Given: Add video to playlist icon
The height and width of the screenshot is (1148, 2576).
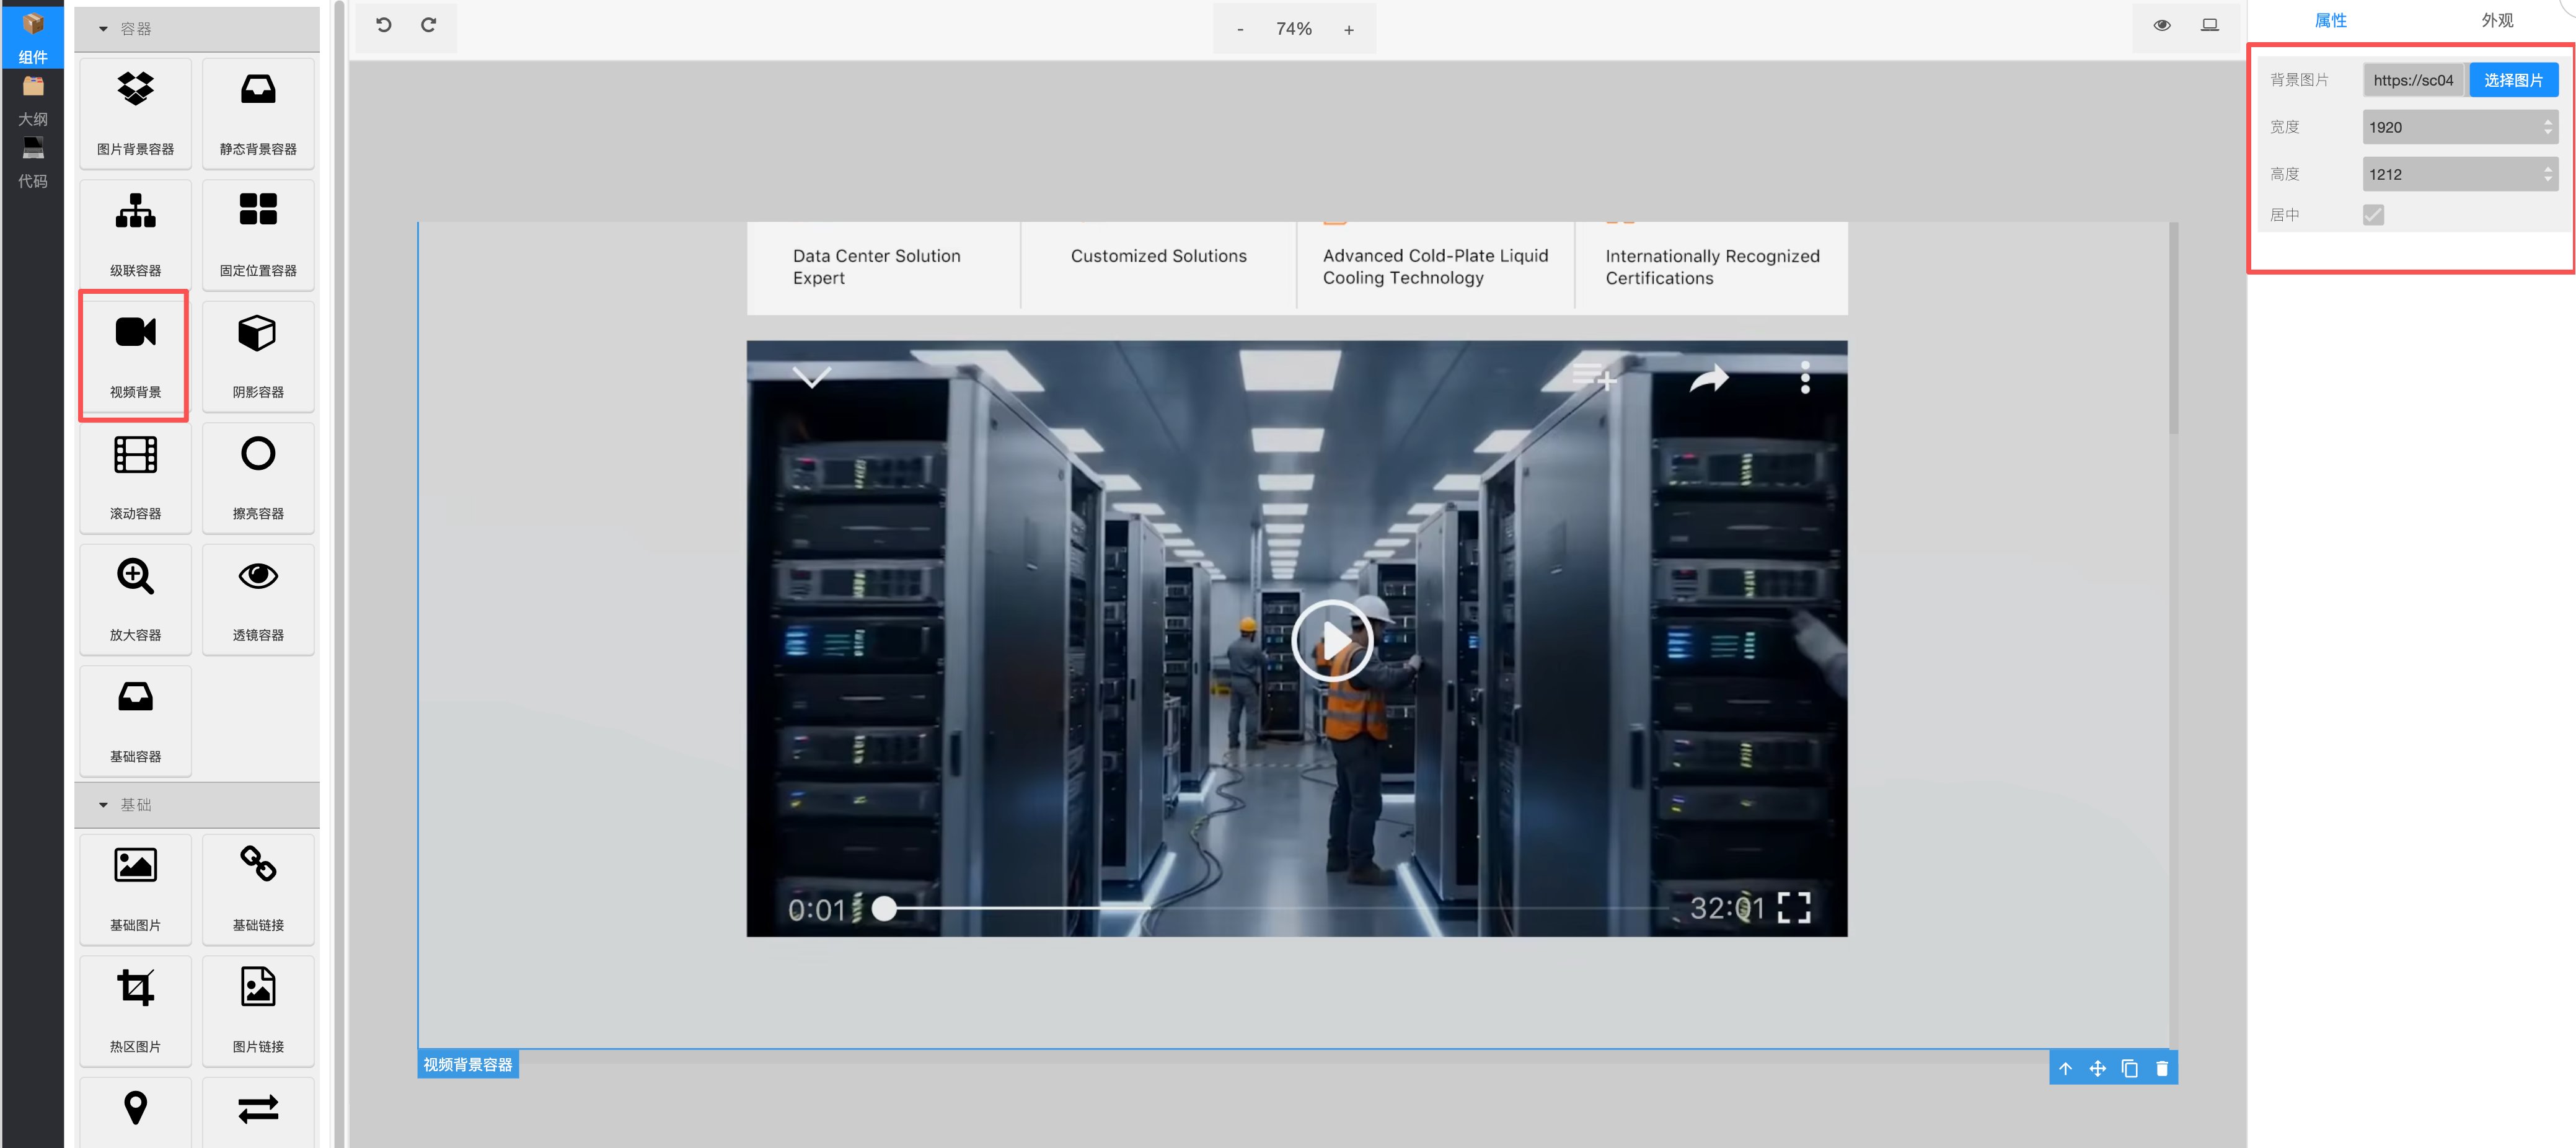Looking at the screenshot, I should [x=1594, y=377].
